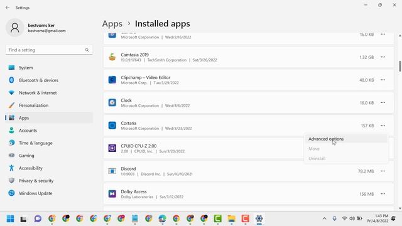
Task: Open Accessibility settings
Action: click(49, 168)
